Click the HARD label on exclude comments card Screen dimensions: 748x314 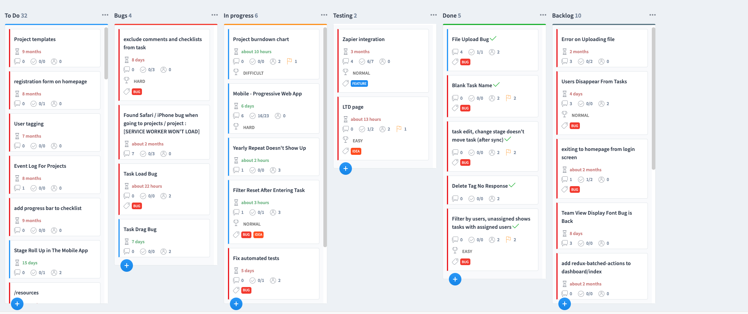[139, 81]
